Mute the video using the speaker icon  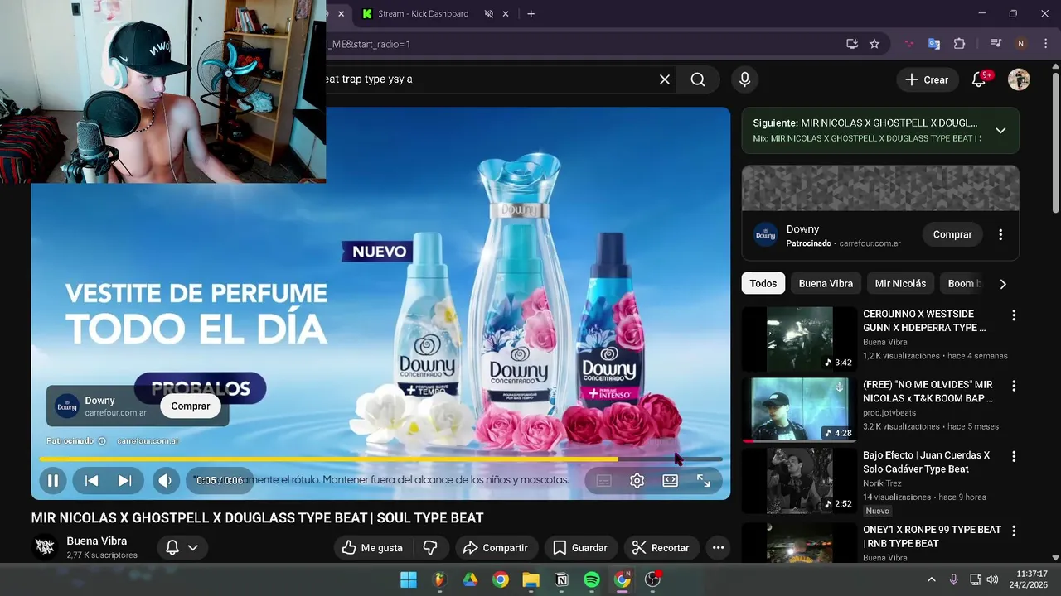pyautogui.click(x=165, y=480)
